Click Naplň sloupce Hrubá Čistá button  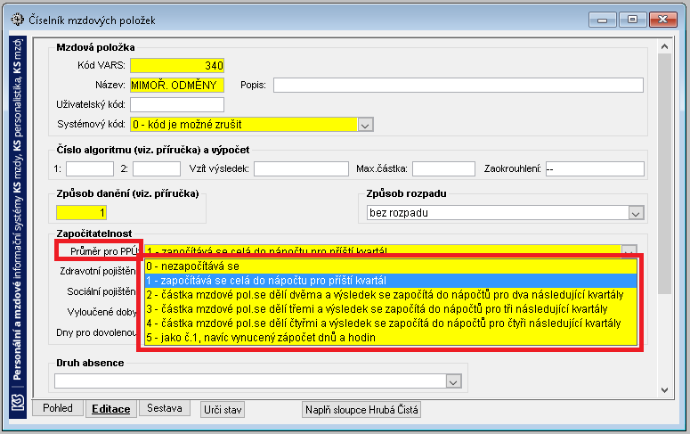pyautogui.click(x=361, y=410)
